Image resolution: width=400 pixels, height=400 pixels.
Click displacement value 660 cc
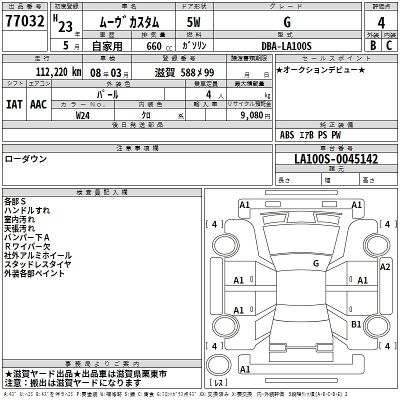pyautogui.click(x=159, y=46)
